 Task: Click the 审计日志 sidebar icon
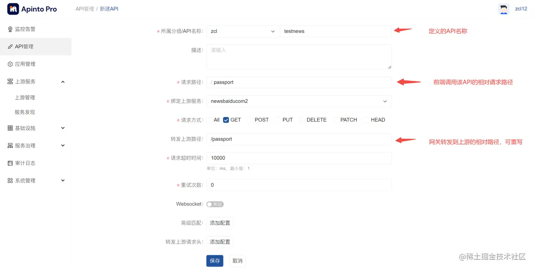point(10,163)
